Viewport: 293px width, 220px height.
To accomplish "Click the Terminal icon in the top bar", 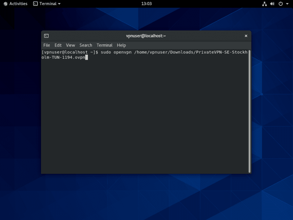I will point(35,4).
